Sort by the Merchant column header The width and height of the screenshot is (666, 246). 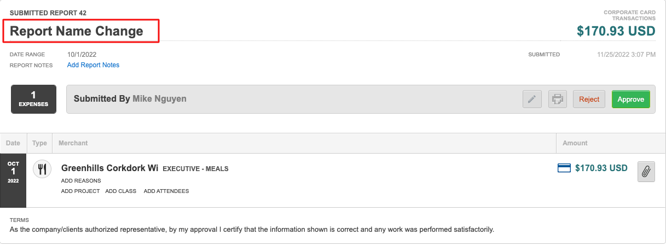pyautogui.click(x=73, y=143)
